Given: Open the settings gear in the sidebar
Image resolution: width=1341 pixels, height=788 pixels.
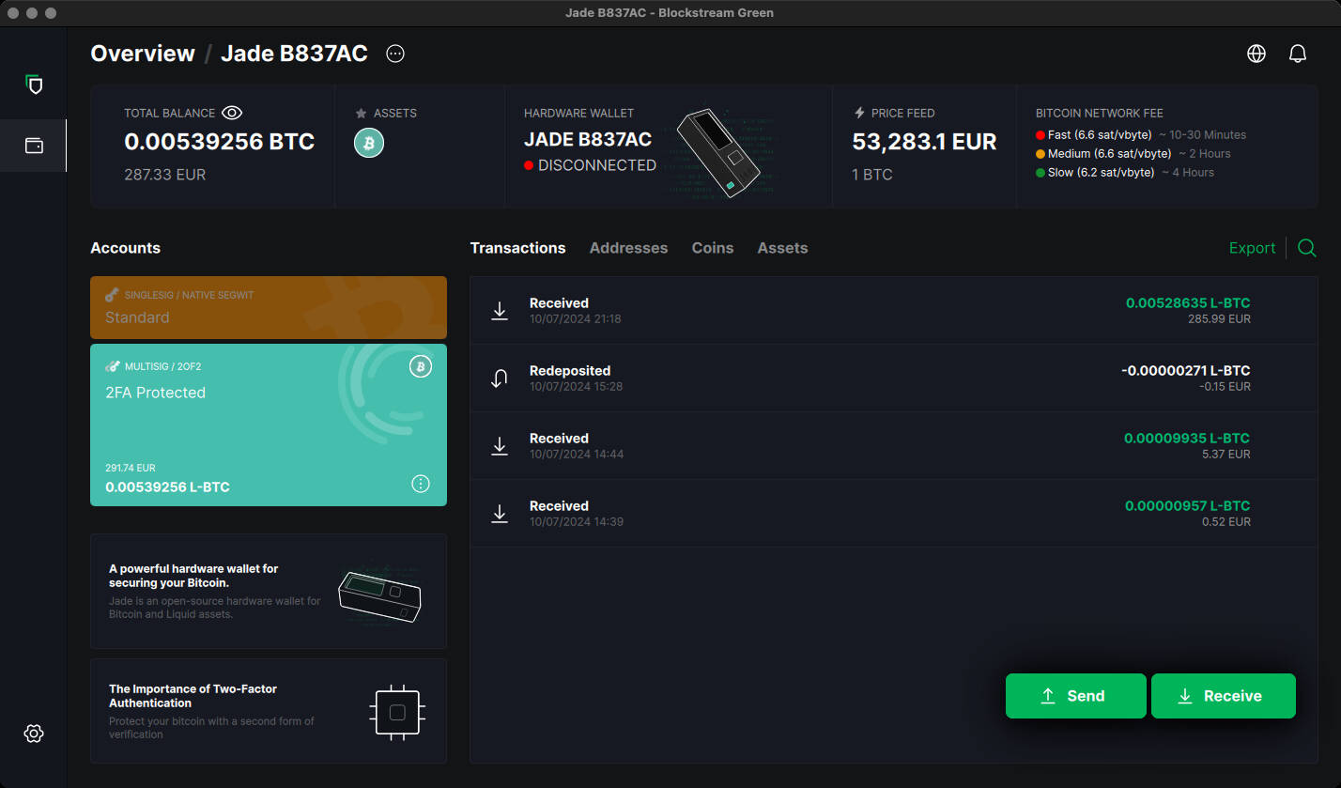Looking at the screenshot, I should [34, 734].
